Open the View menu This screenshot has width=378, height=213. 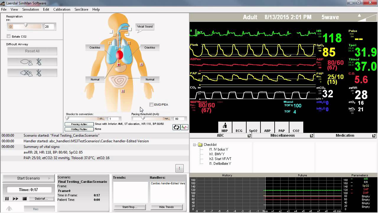[x=14, y=9]
